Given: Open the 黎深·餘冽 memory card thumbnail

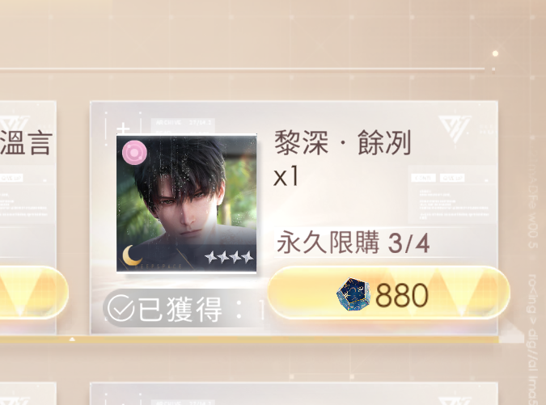Looking at the screenshot, I should coord(187,203).
